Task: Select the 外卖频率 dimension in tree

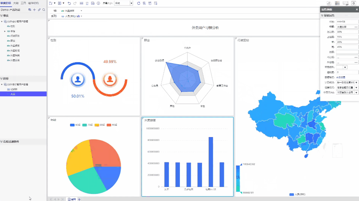Action: [x=15, y=46]
